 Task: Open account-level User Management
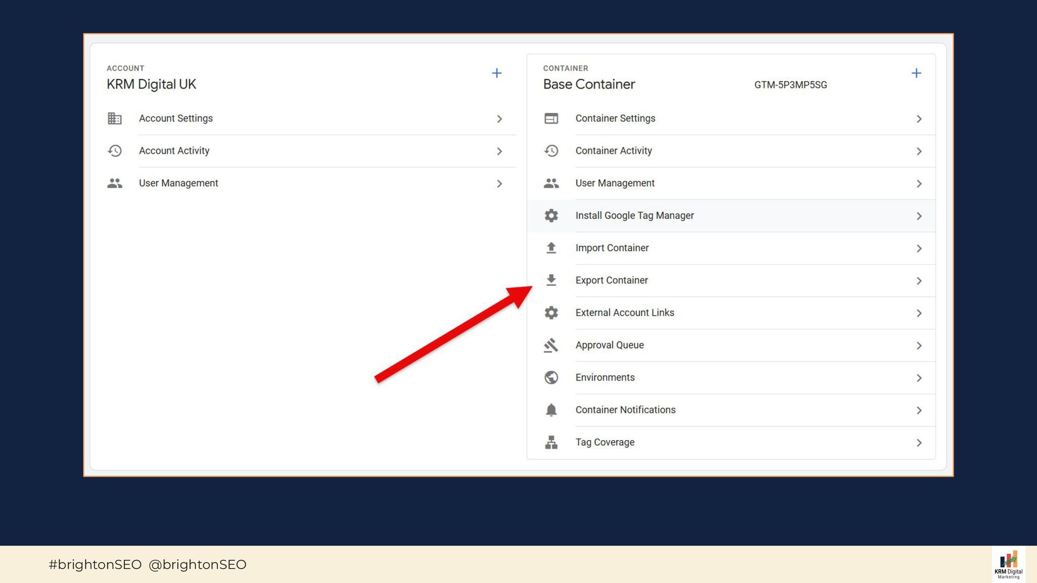tap(178, 183)
